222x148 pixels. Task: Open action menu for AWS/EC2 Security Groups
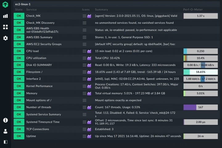(x=84, y=44)
